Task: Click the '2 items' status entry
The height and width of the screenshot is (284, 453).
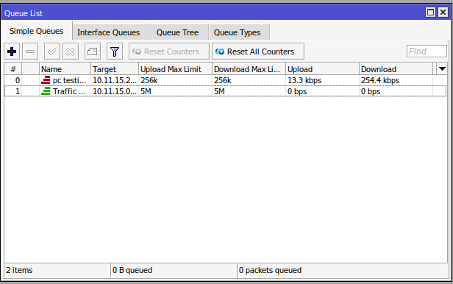Action: pos(19,270)
